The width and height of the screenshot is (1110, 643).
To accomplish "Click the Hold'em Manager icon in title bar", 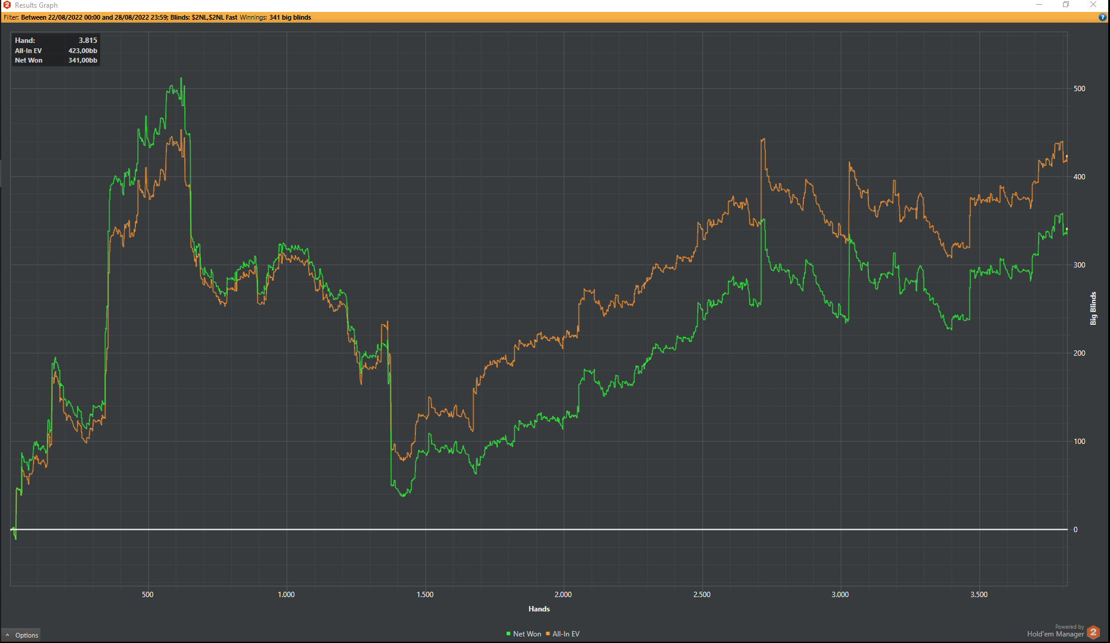I will point(7,5).
